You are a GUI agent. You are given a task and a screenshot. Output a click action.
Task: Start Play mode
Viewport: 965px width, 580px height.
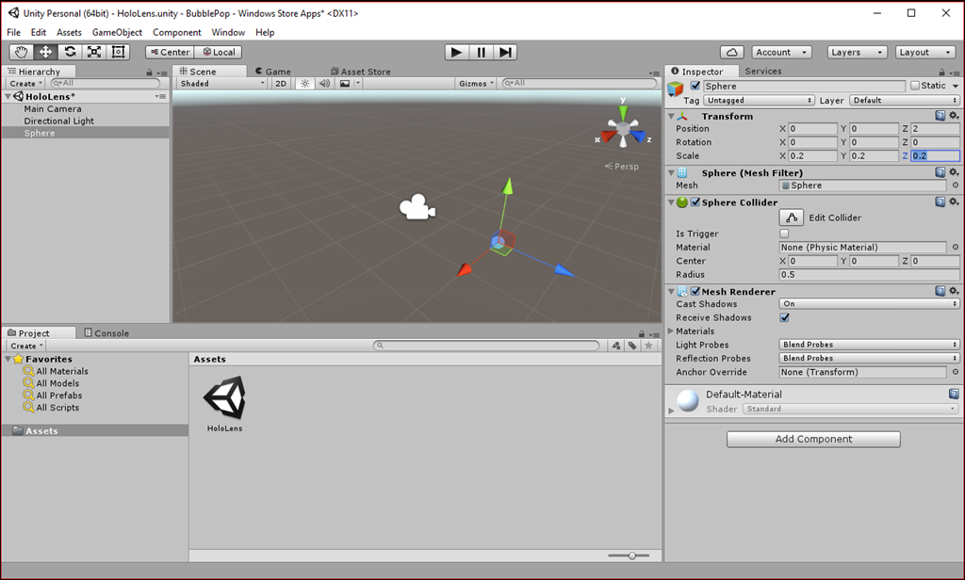[457, 53]
